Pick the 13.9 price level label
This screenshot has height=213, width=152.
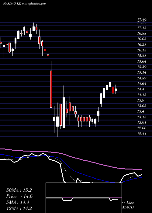click(x=141, y=100)
